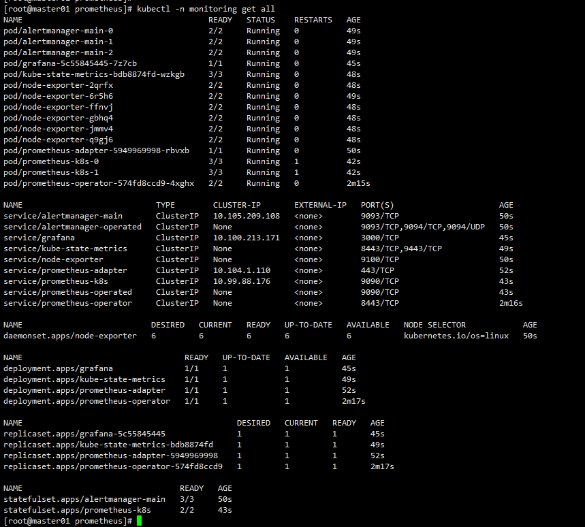Click CLUSTER-IP column header

(237, 205)
